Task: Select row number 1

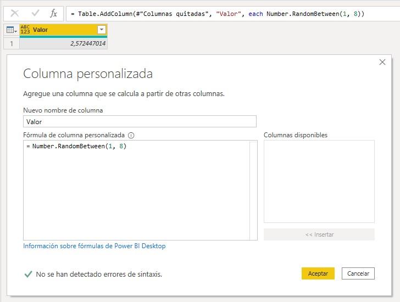Action: [x=11, y=43]
